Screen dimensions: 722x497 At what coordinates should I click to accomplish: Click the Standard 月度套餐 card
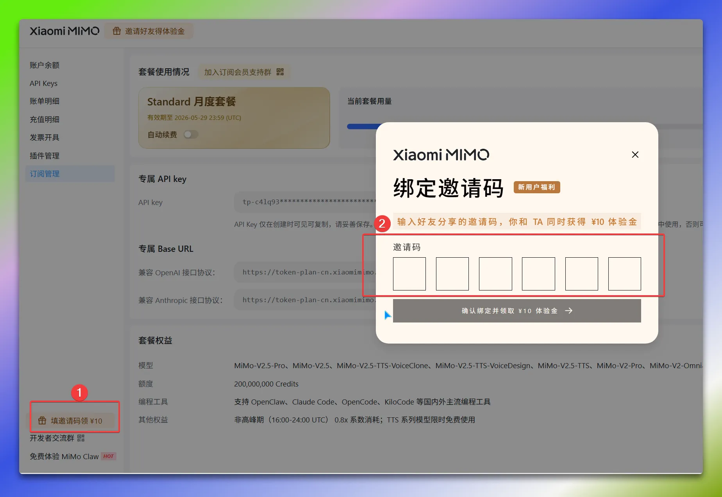pos(234,118)
